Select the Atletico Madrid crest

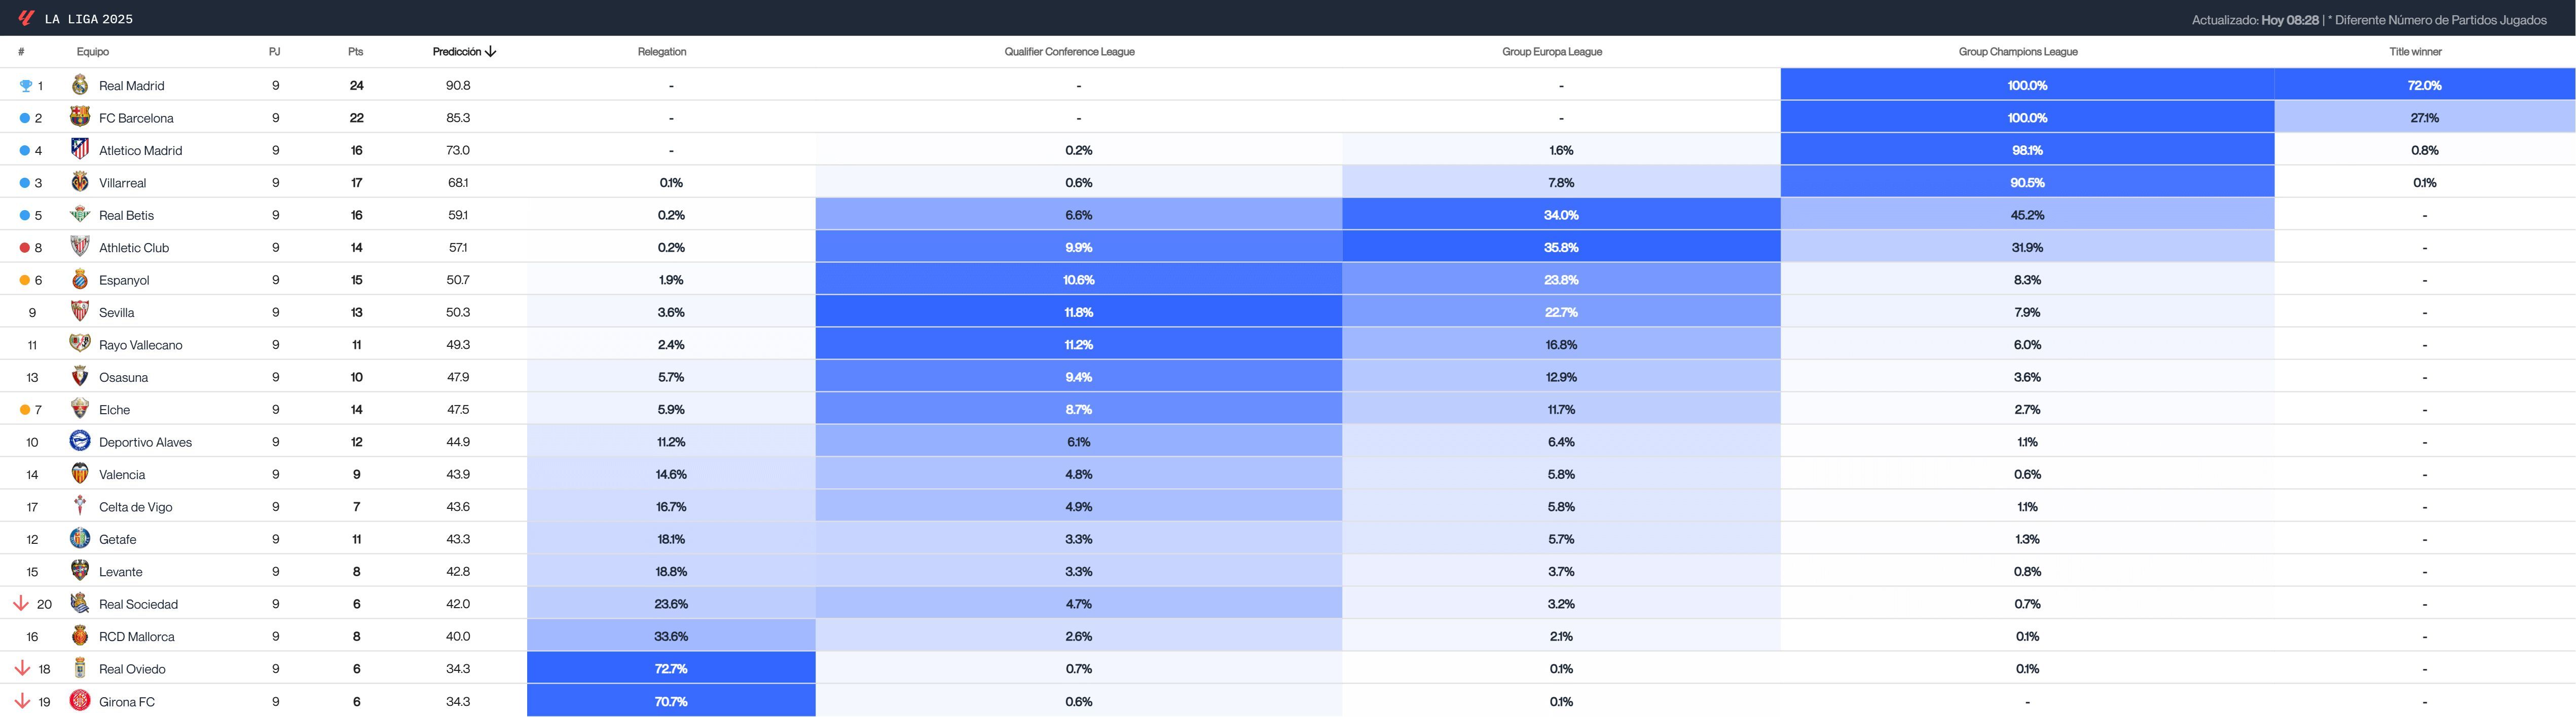(x=81, y=150)
